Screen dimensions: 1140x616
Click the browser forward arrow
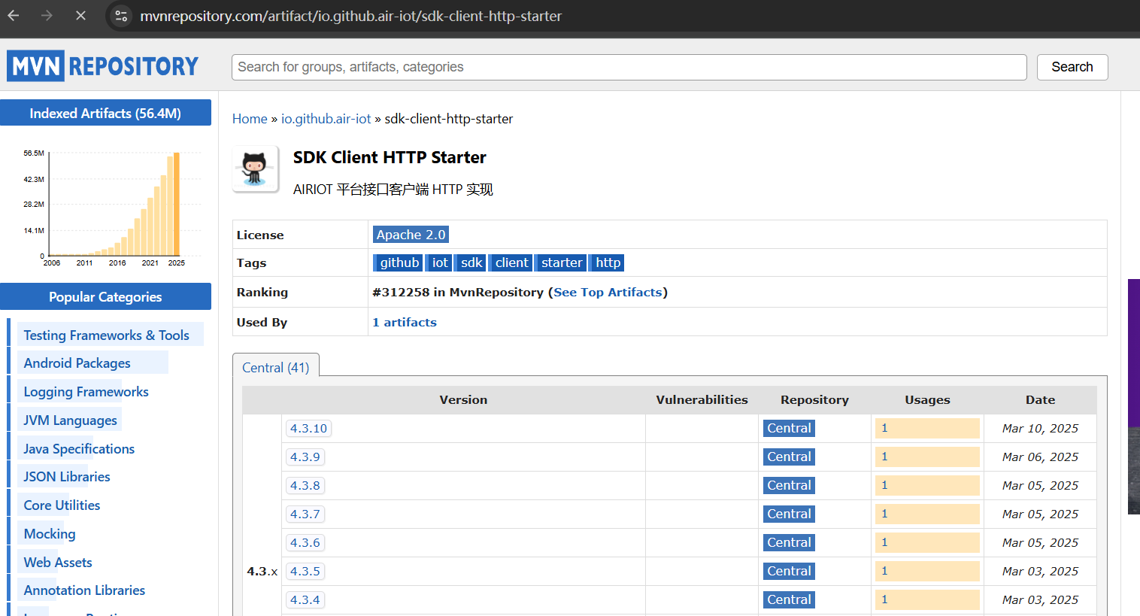pos(47,16)
